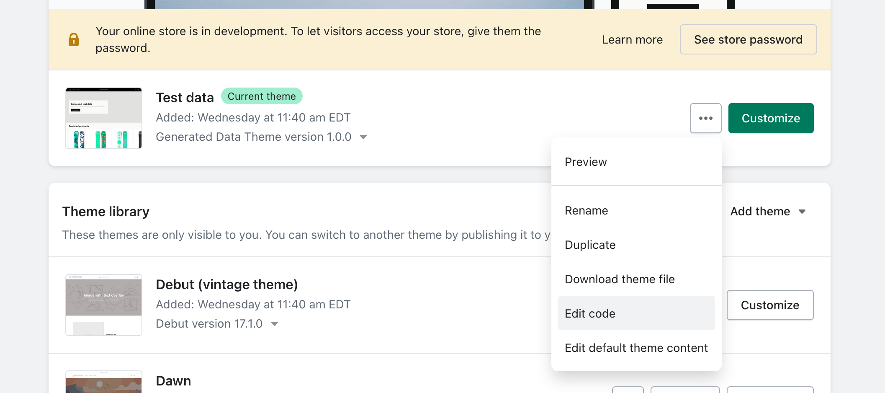This screenshot has height=393, width=885.
Task: Click the Theme library heading
Action: [106, 212]
